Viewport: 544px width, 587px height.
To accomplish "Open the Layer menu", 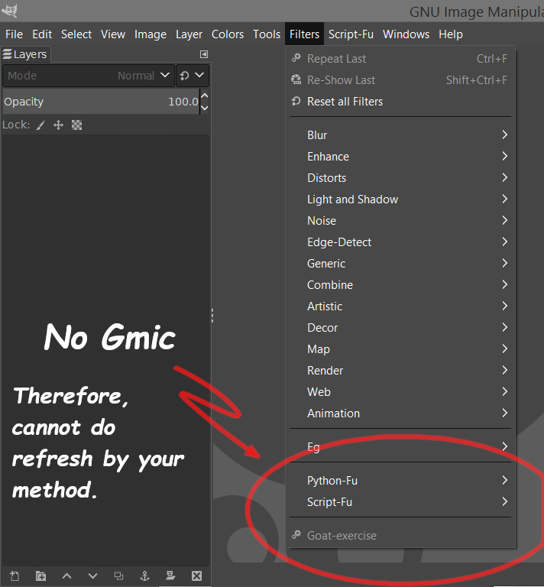I will [x=189, y=34].
